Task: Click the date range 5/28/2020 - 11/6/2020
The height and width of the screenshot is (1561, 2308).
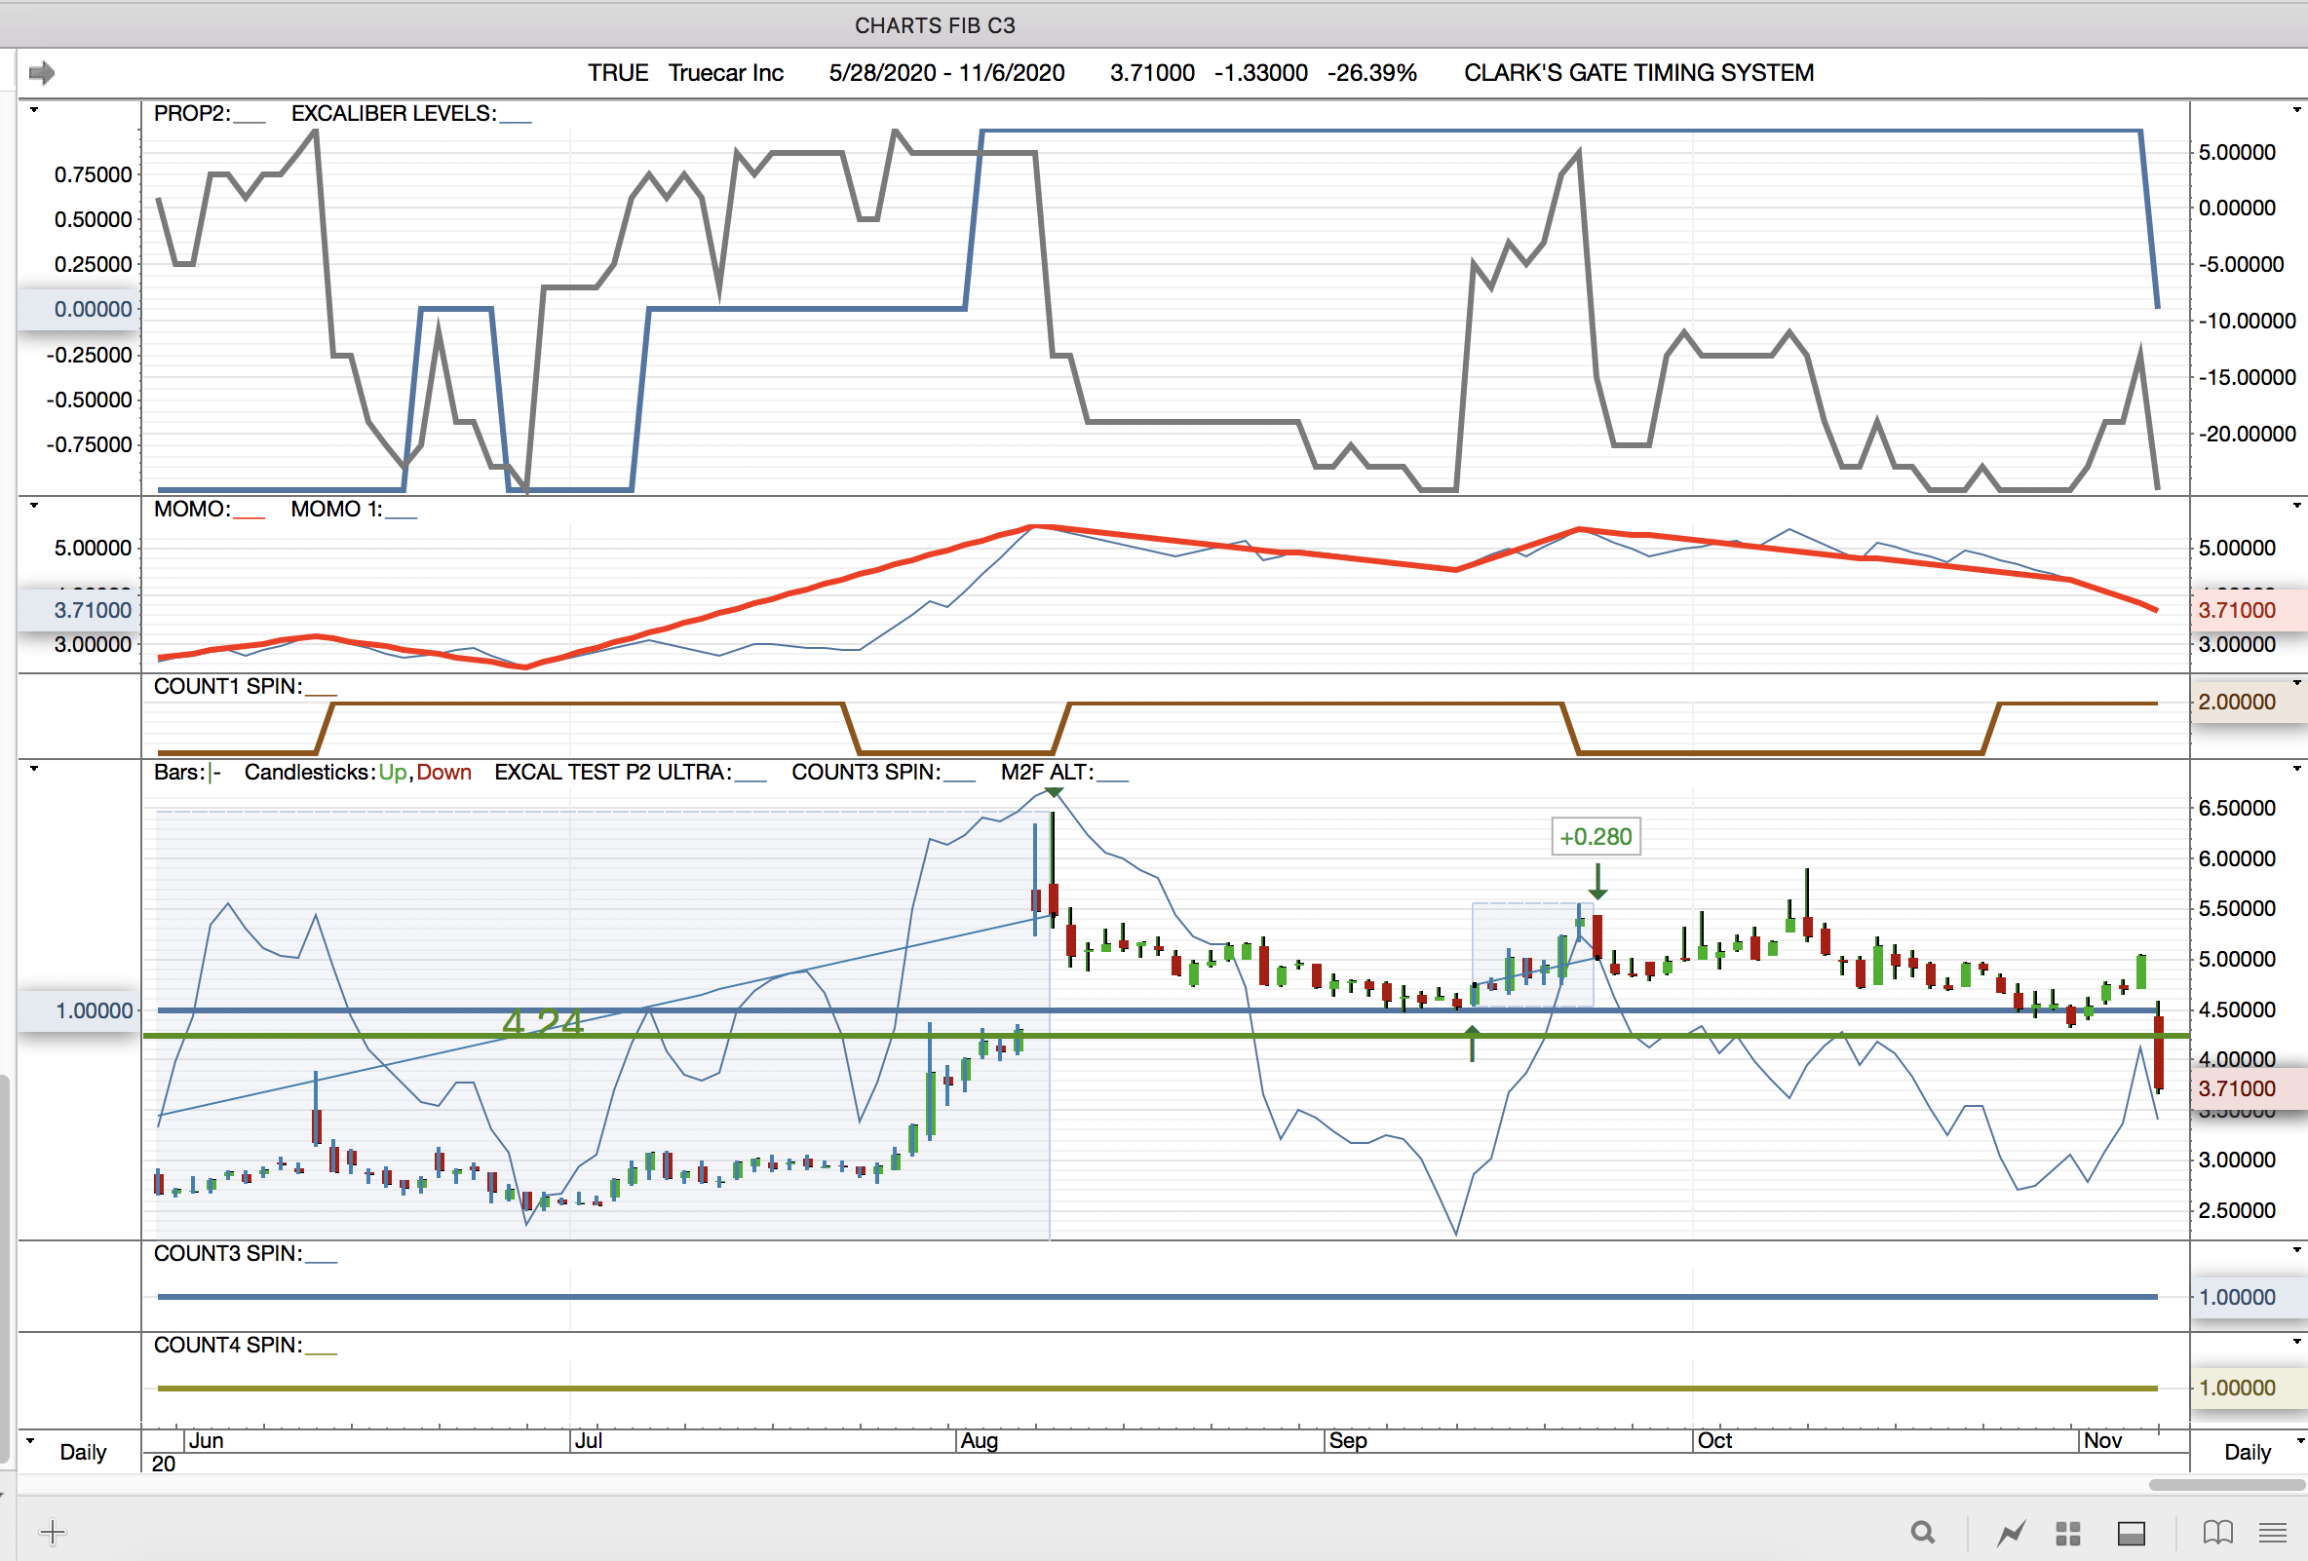Action: 945,72
